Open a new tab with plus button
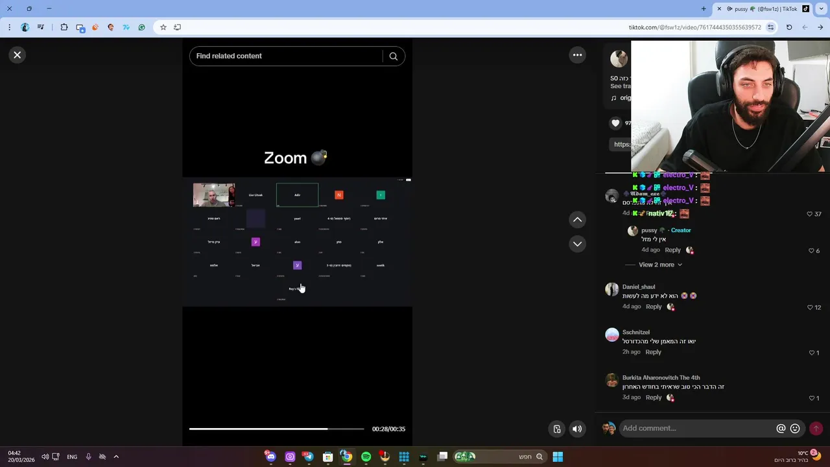 click(x=704, y=9)
